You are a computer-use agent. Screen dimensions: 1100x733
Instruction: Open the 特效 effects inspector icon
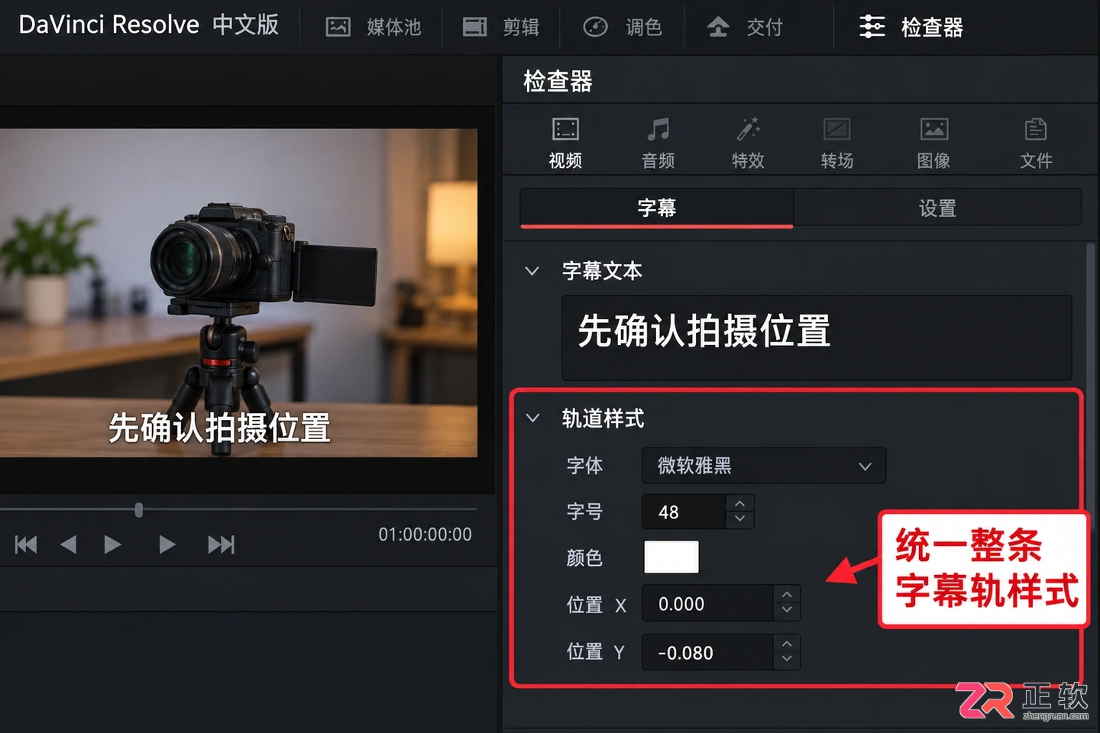(748, 143)
